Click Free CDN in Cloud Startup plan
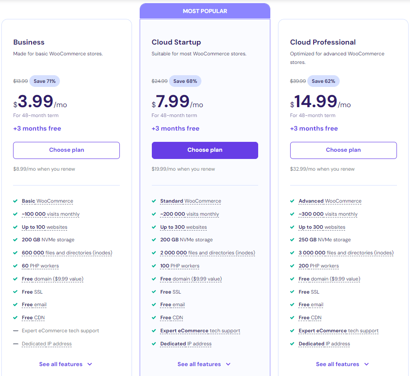Screen dimensions: 410x376 pos(172,317)
